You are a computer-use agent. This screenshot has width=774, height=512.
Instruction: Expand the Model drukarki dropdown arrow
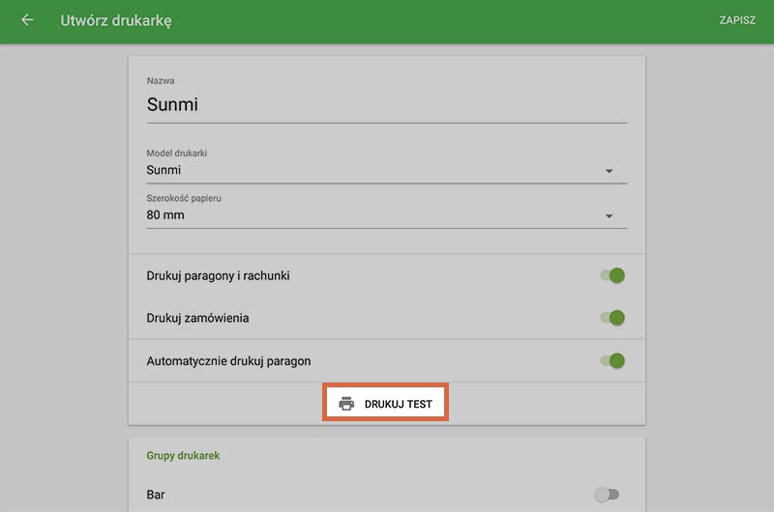coord(609,171)
